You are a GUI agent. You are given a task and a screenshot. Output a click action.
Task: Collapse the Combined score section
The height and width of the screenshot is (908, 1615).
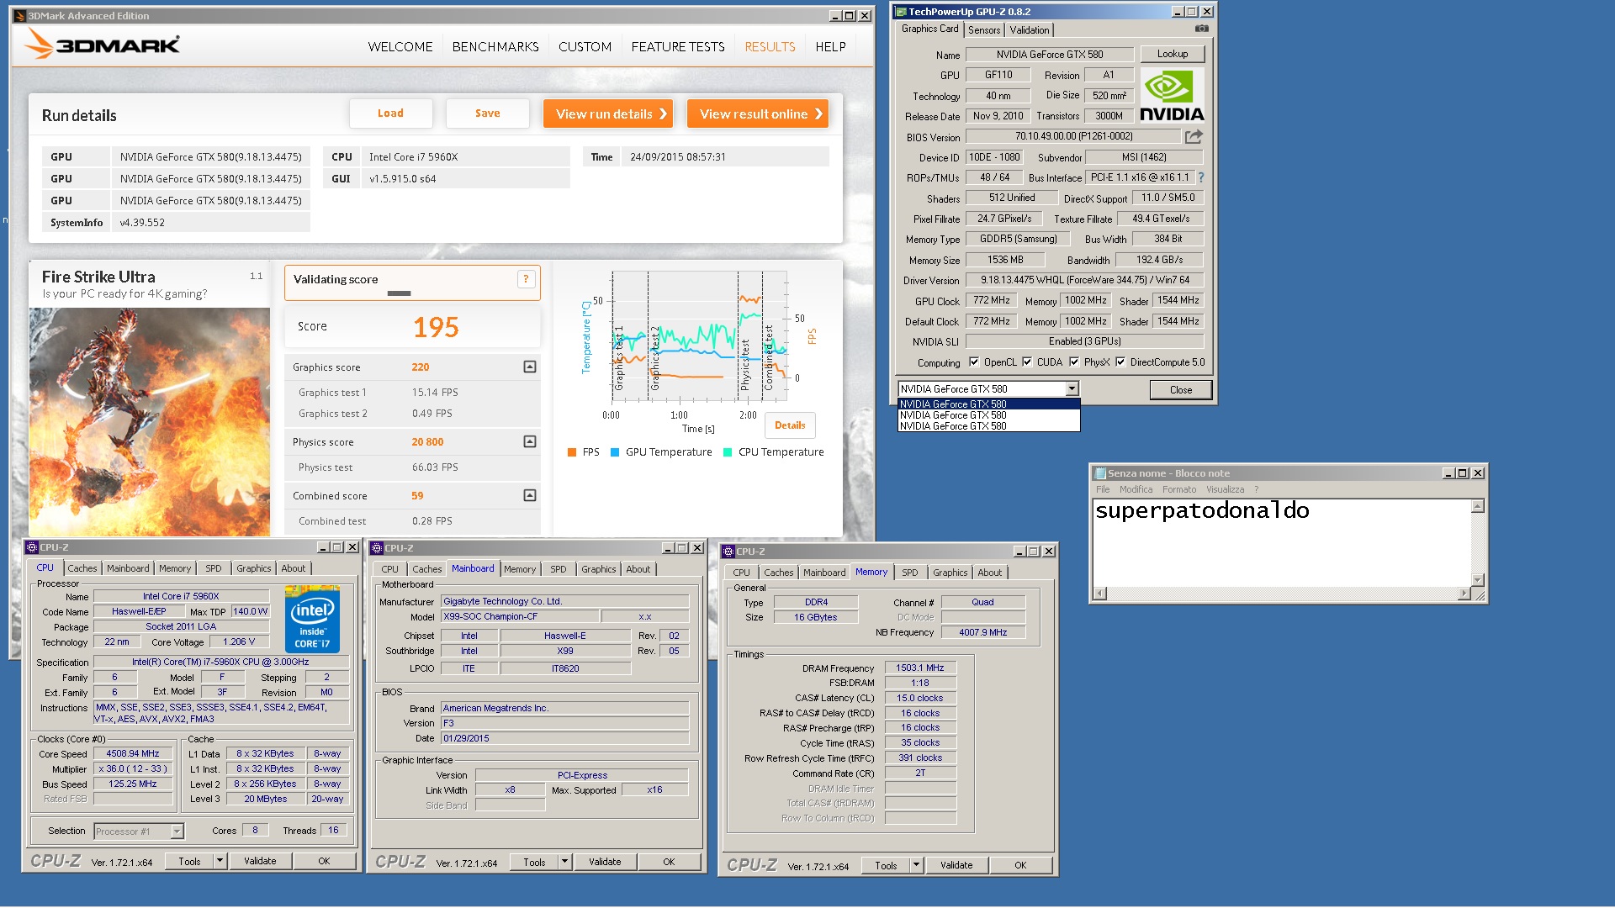530,495
